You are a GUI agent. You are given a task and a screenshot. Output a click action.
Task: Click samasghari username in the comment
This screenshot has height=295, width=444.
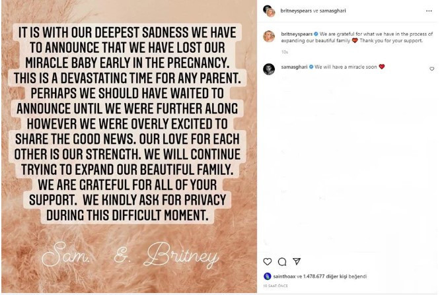[294, 67]
